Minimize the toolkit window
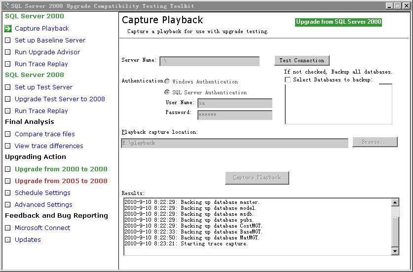Screen dimensions: 413x272 pyautogui.click(x=390, y=6)
